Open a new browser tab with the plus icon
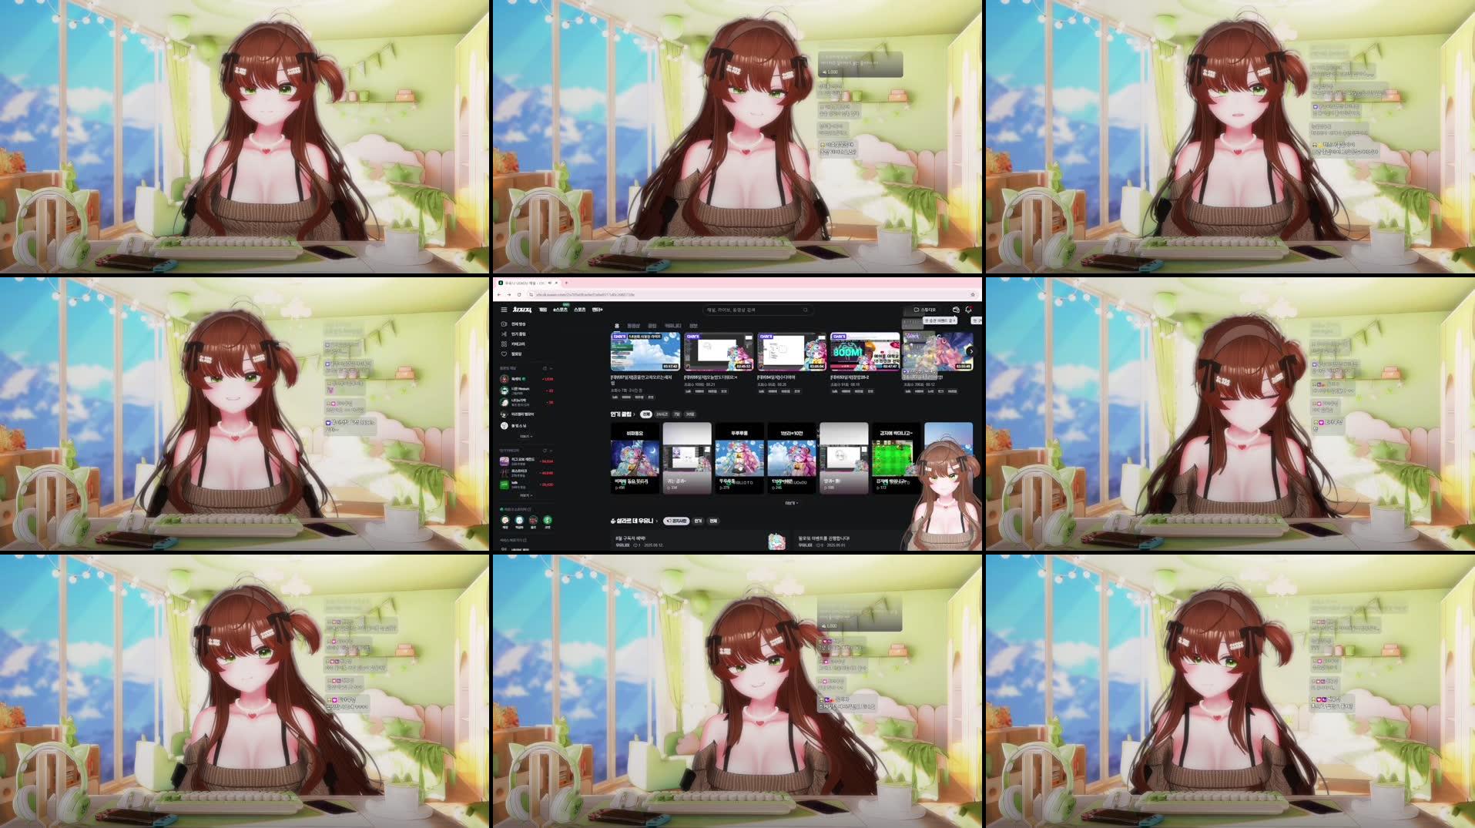This screenshot has height=828, width=1475. coord(566,283)
